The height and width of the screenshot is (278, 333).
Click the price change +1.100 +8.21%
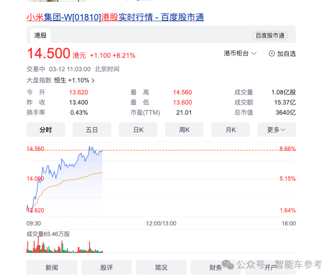click(113, 55)
